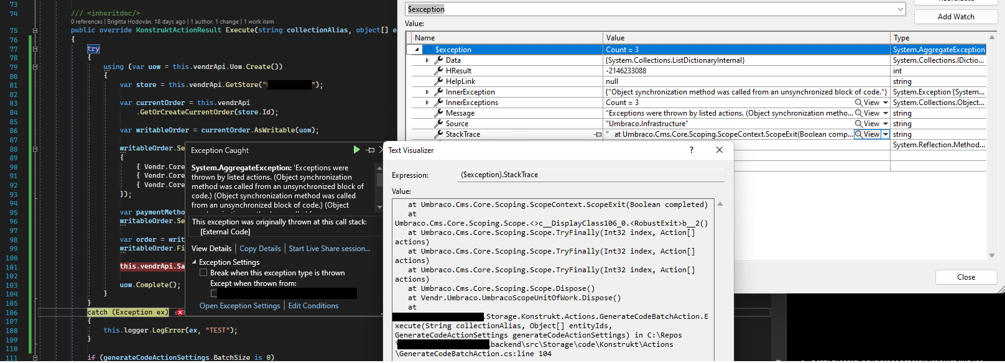
Task: Click the View magnifier on InnerExceptions row
Action: 859,103
